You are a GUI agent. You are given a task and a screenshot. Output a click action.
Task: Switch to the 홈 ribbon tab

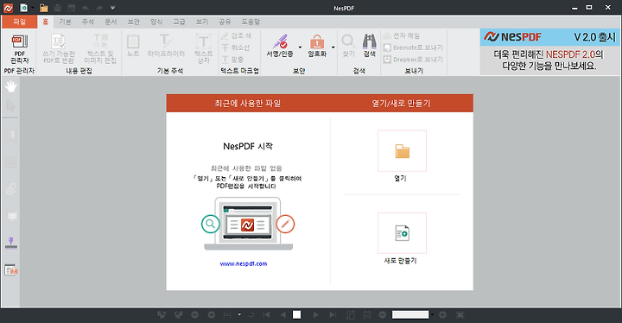point(45,22)
